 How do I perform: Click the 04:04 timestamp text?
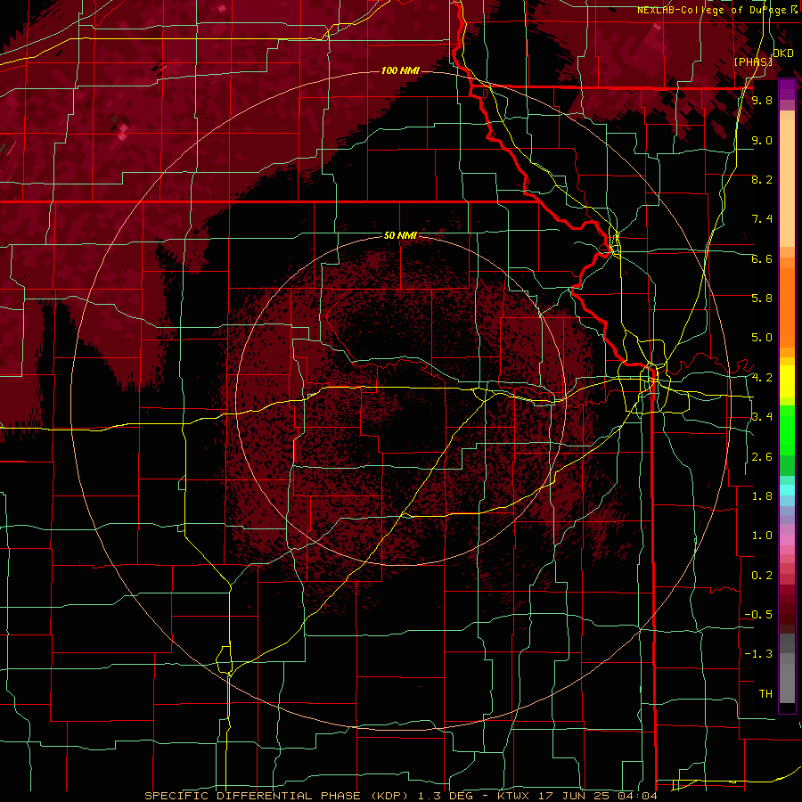coord(637,796)
